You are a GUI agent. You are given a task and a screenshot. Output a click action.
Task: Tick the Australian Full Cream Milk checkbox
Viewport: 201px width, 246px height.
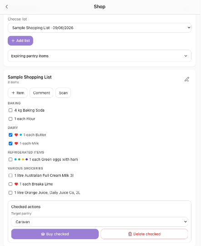tap(10, 175)
